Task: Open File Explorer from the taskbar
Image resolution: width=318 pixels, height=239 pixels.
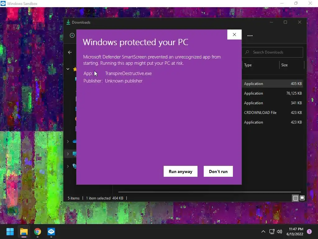Action: (24, 232)
